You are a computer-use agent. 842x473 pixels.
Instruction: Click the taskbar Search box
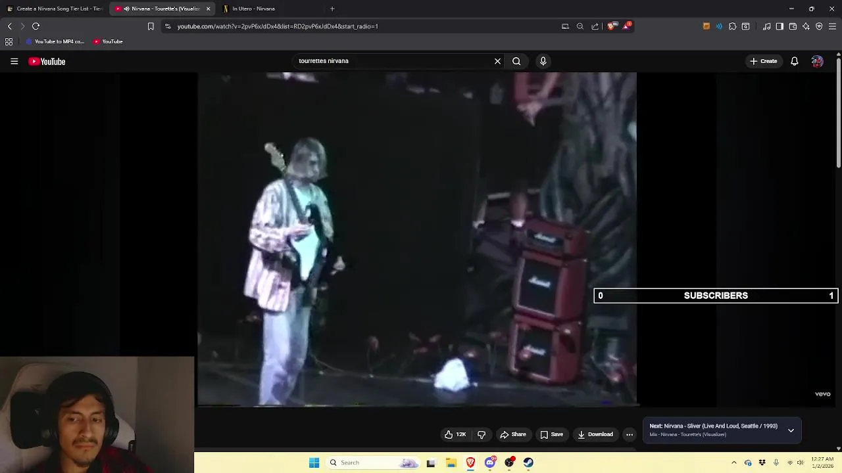tap(374, 462)
